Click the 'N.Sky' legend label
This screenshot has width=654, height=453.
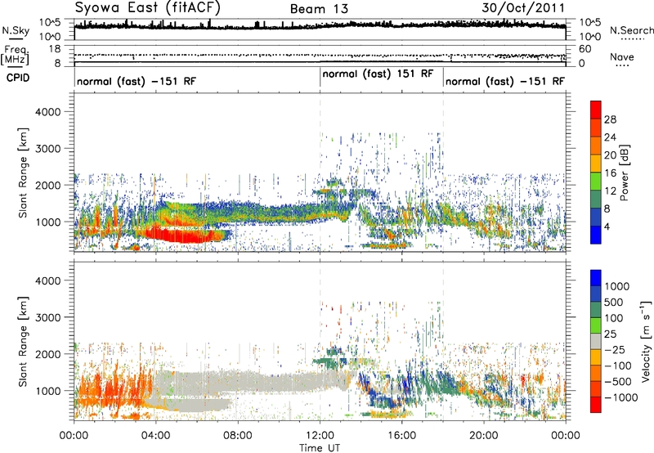click(16, 30)
